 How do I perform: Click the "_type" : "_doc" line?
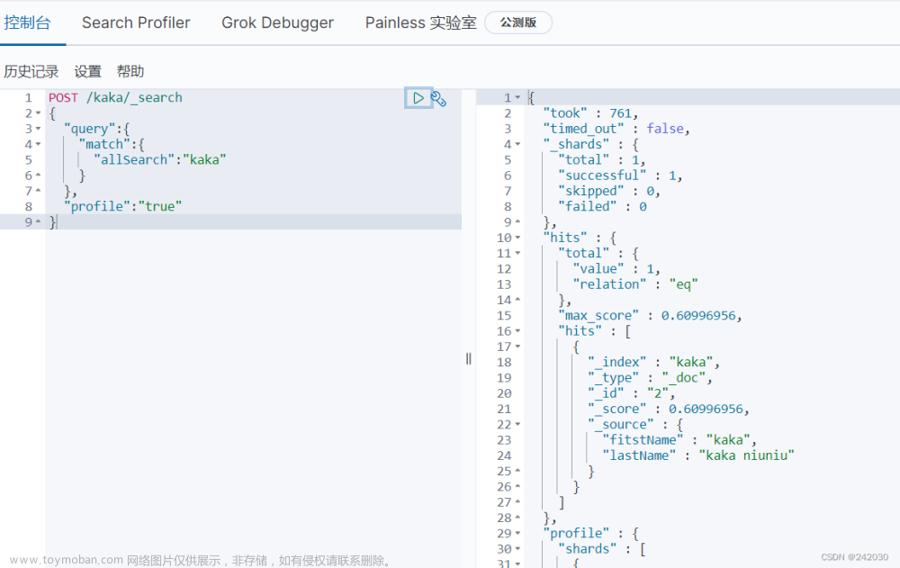pyautogui.click(x=651, y=377)
